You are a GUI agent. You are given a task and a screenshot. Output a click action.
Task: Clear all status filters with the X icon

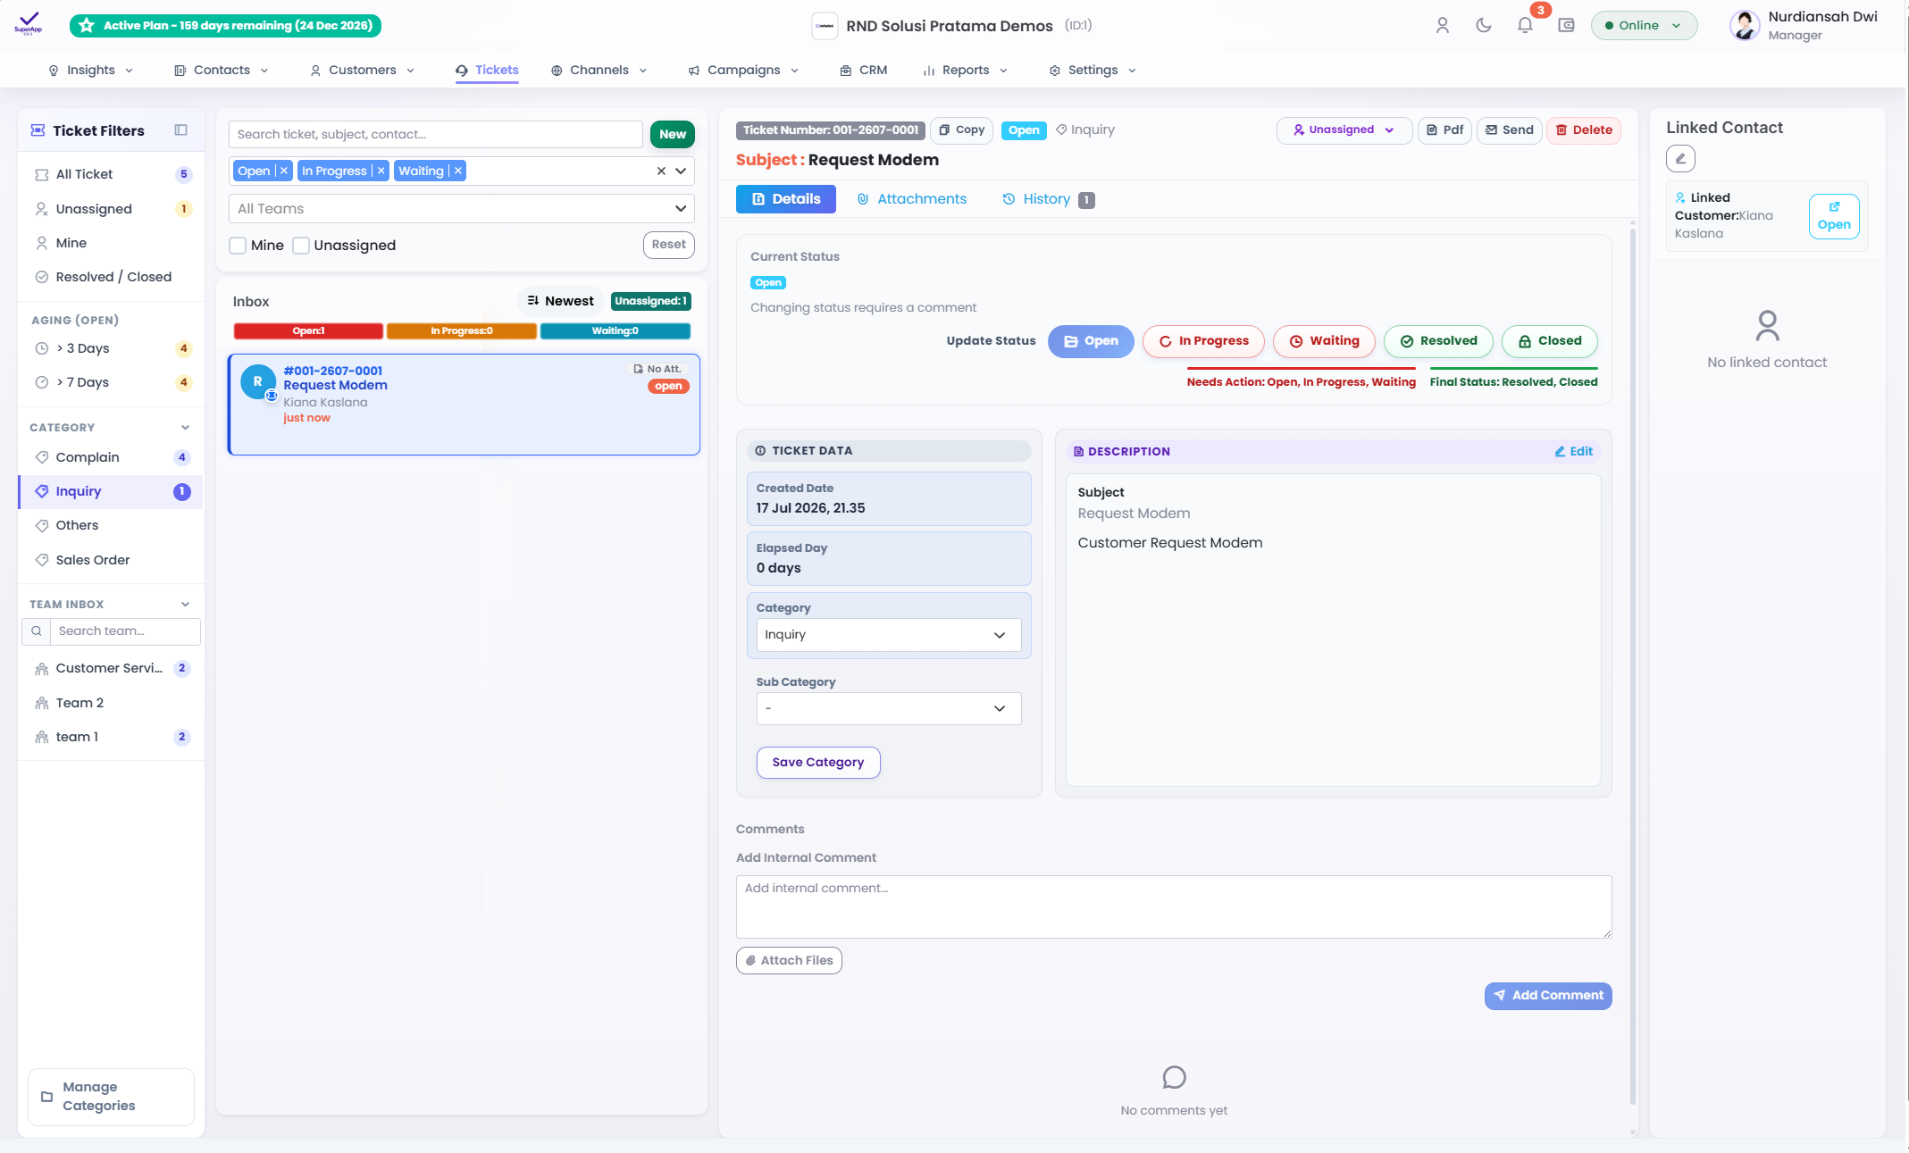click(661, 171)
